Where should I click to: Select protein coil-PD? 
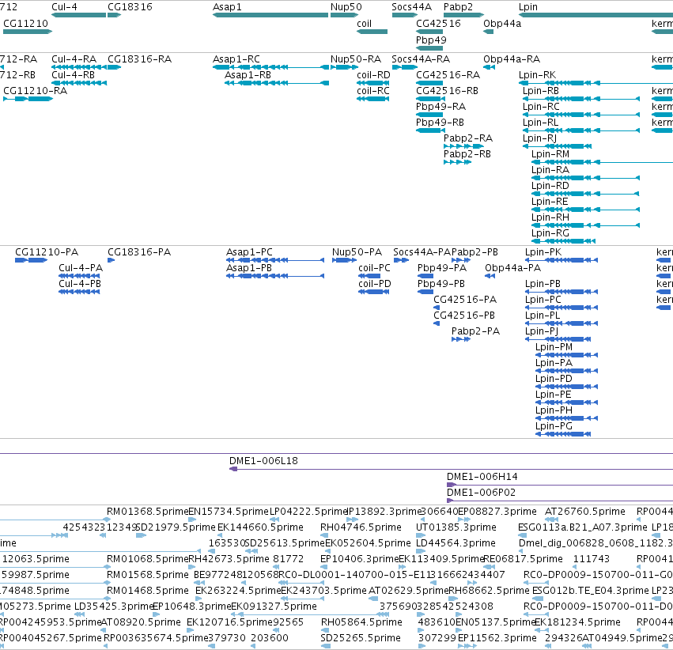pos(374,292)
